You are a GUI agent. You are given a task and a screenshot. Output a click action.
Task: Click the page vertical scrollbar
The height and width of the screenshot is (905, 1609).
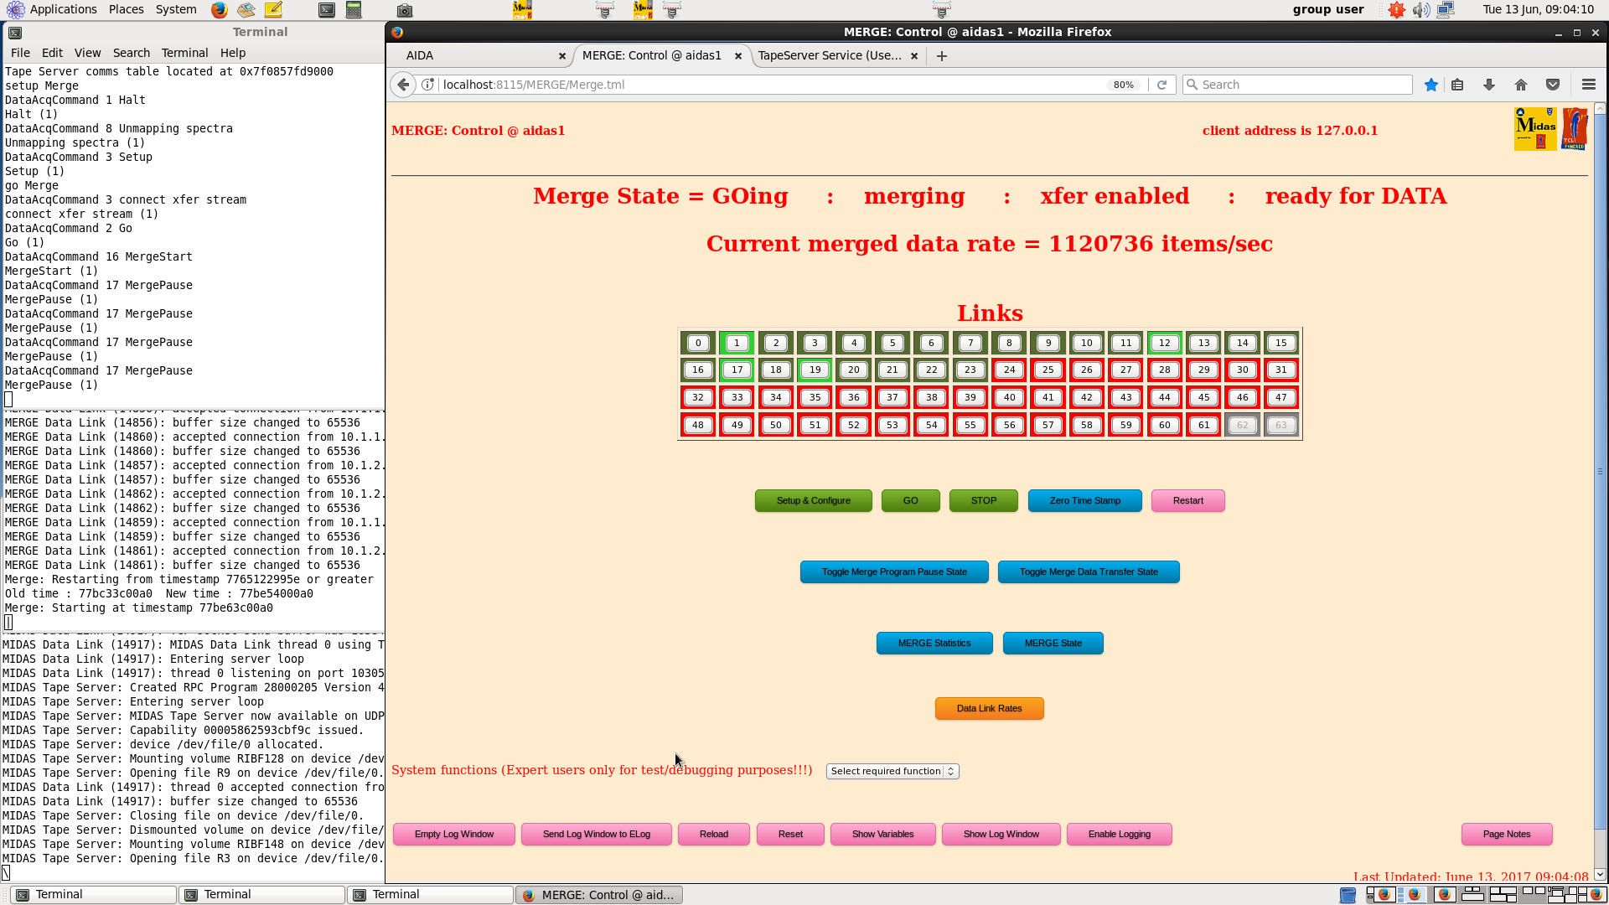point(1600,469)
